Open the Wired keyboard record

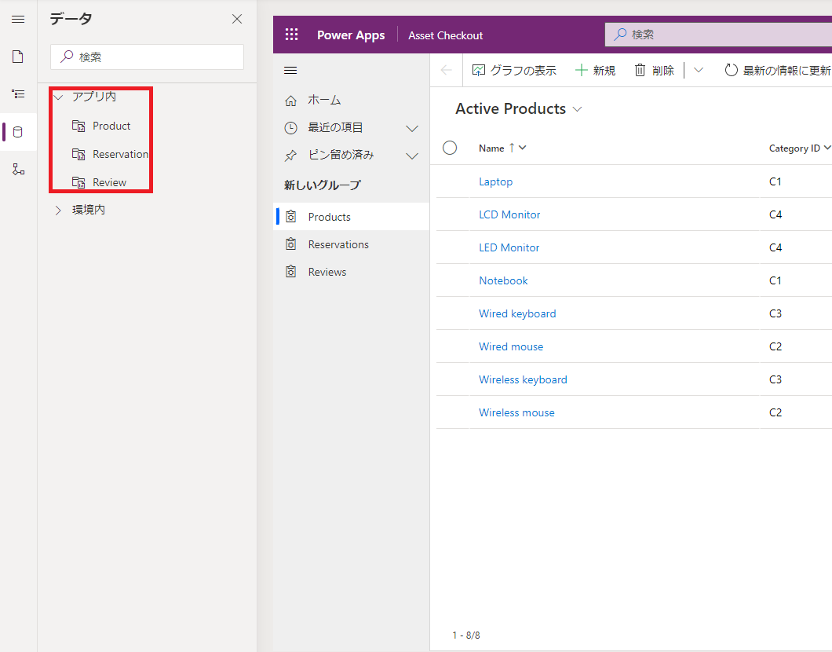[x=517, y=313]
